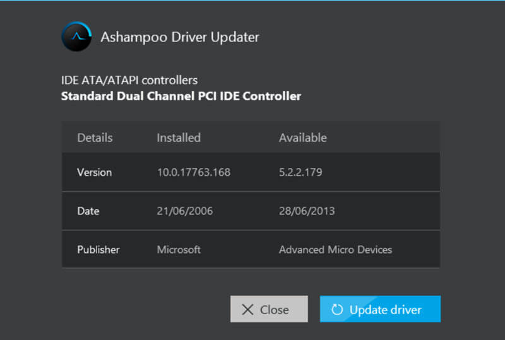Click the refresh arrow icon on Update driver
The width and height of the screenshot is (505, 340).
click(x=337, y=310)
